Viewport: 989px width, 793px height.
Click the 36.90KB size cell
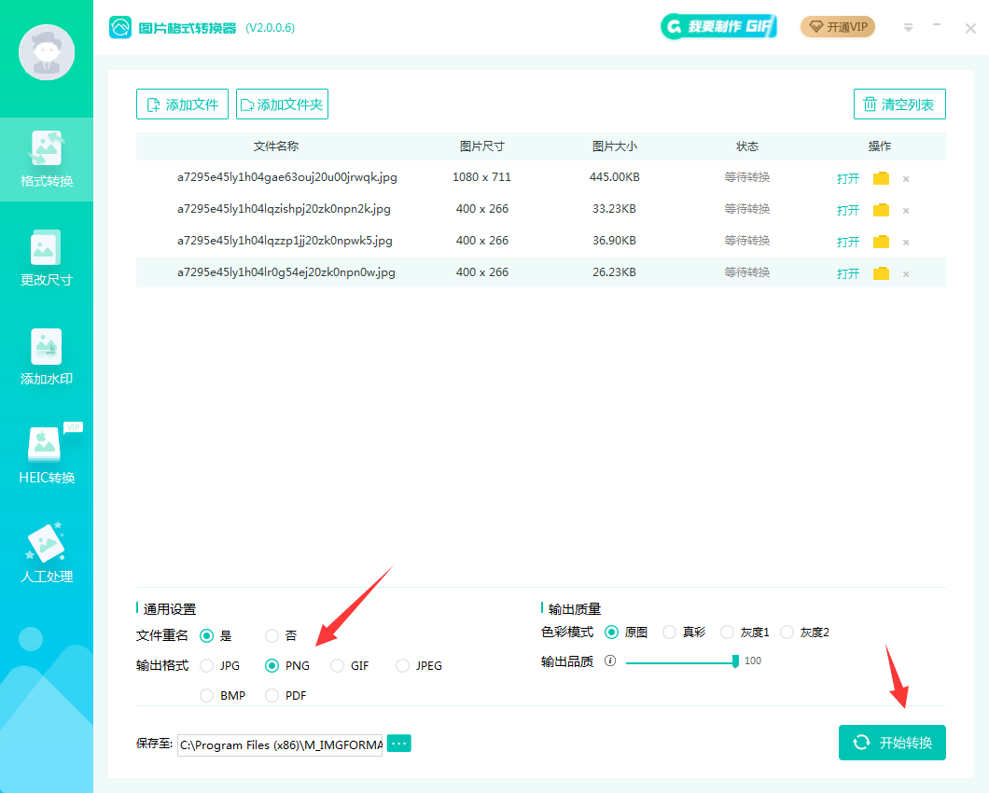614,241
